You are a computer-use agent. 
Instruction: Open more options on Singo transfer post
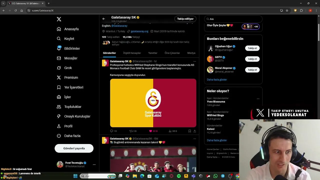(x=195, y=61)
